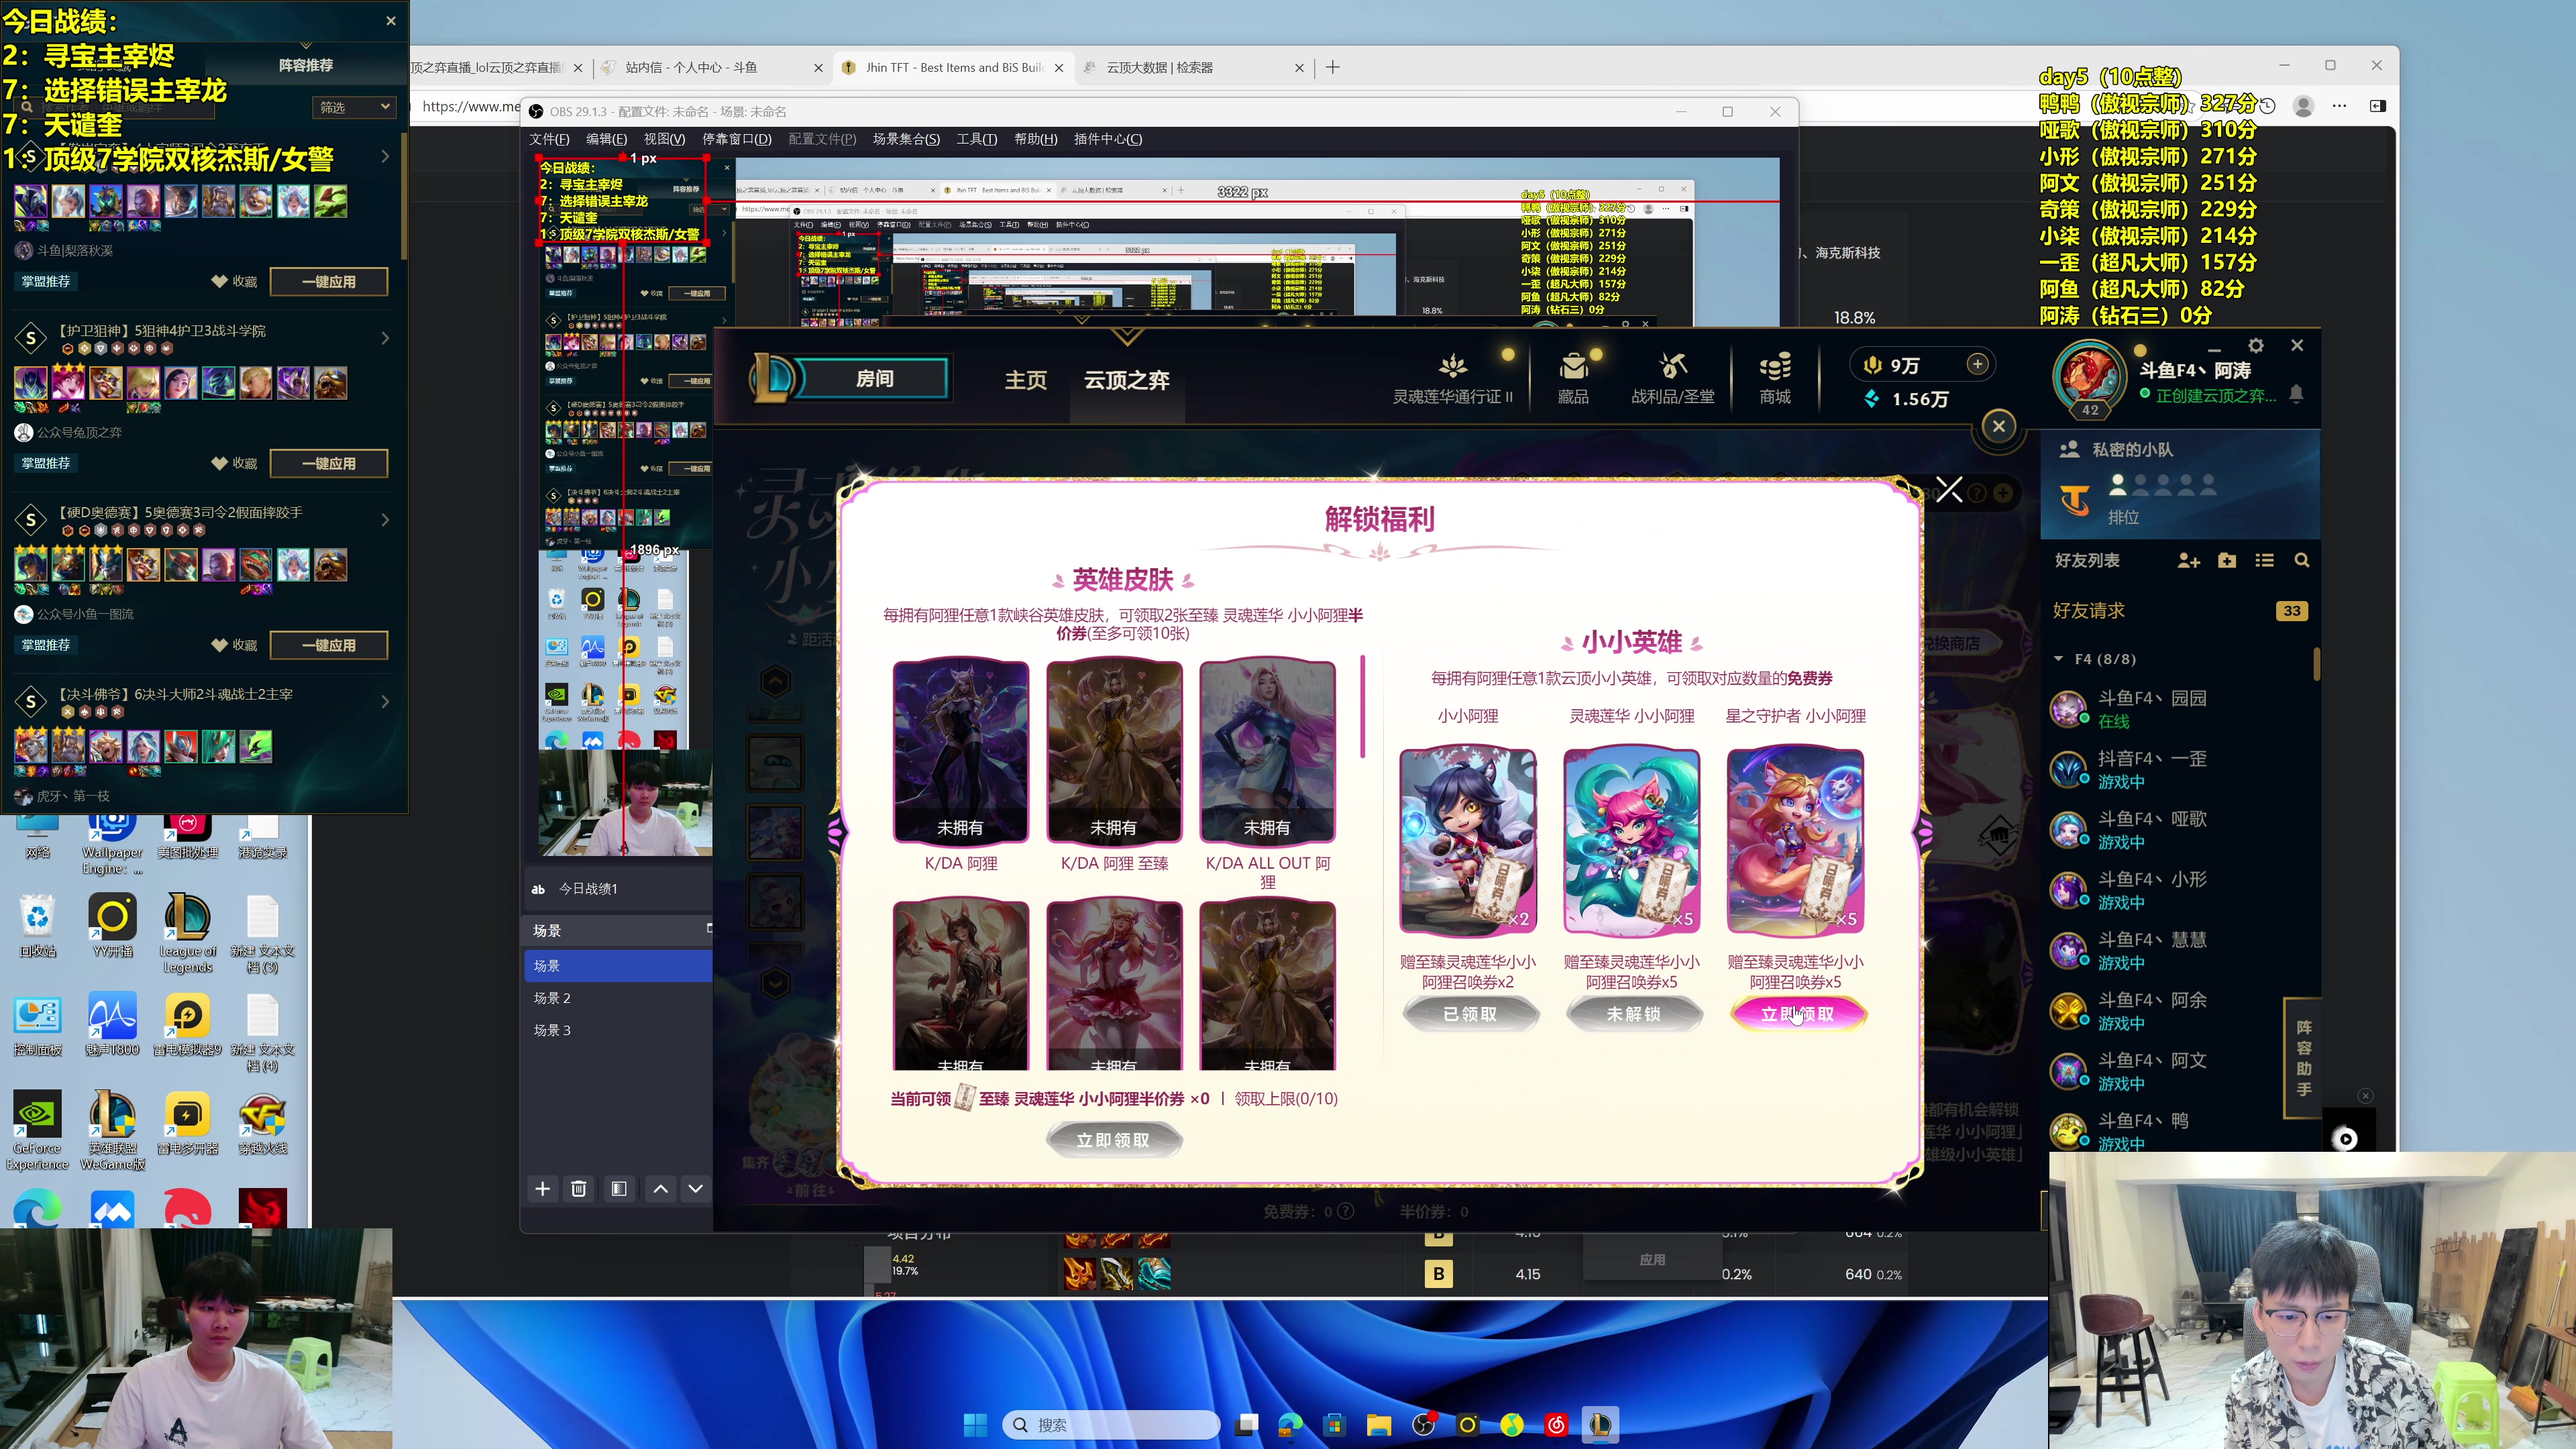2576x1449 pixels.
Task: Open the friends list view options icon
Action: (2264, 561)
